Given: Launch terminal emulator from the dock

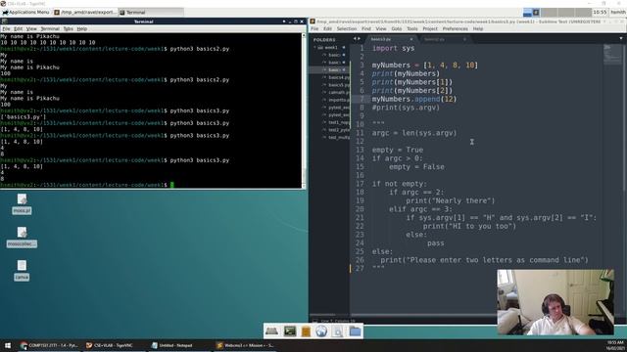Looking at the screenshot, I should click(290, 330).
